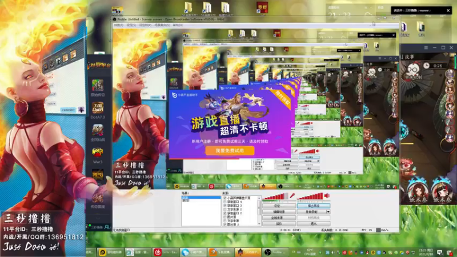457x257 pixels.
Task: Click the taskbar date and time
Action: (x=426, y=252)
